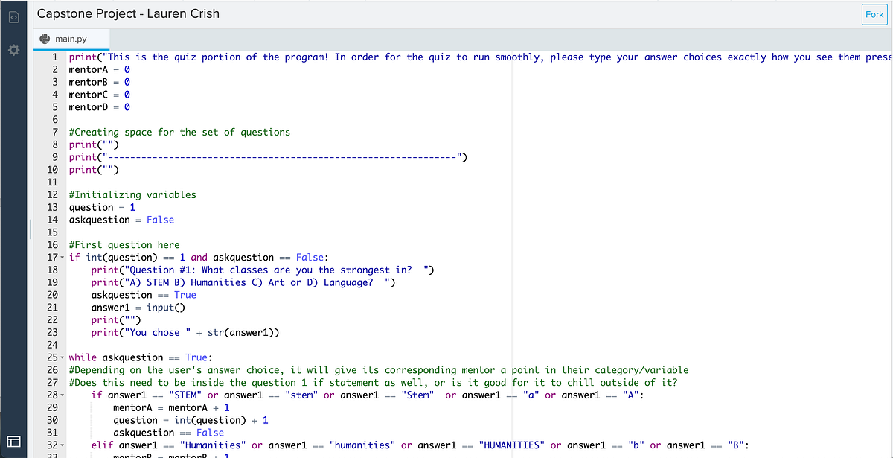This screenshot has width=893, height=458.
Task: Open the code view sidebar icon
Action: click(x=13, y=16)
